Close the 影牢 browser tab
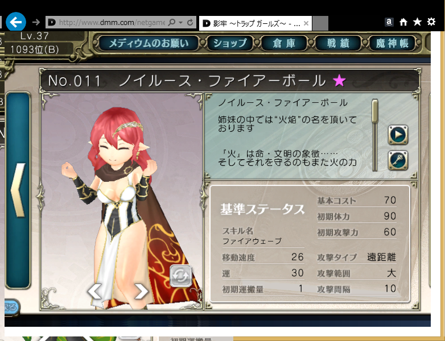This screenshot has height=341, width=445. coord(306,23)
